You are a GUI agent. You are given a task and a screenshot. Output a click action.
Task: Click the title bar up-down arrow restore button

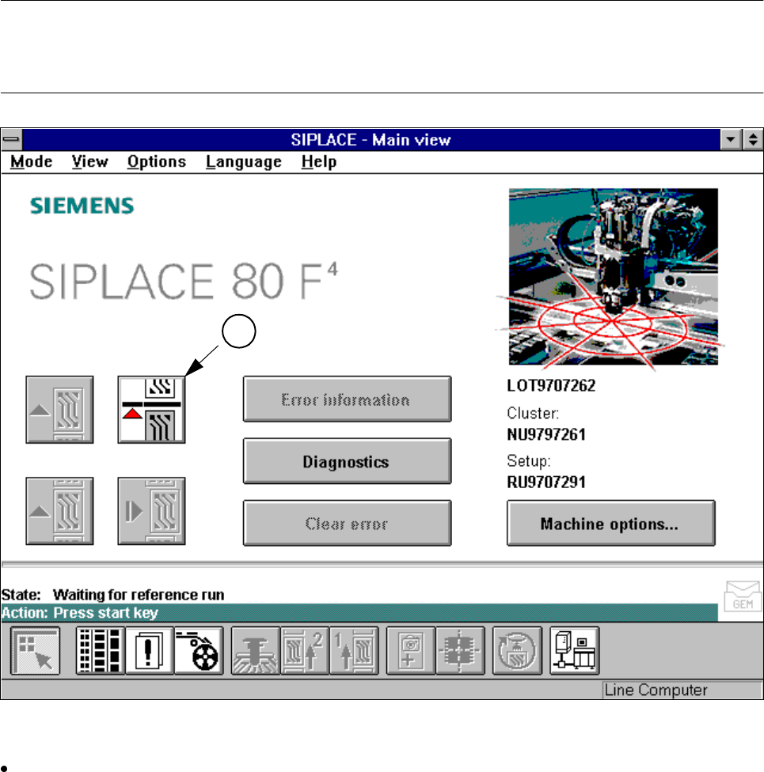753,139
